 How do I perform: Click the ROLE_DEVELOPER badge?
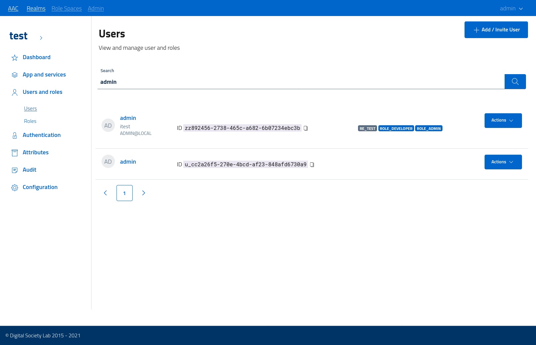click(396, 129)
